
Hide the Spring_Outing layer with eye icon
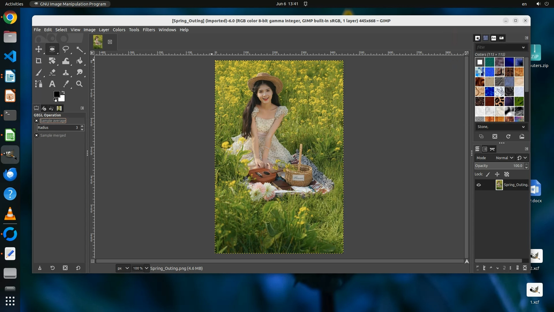point(479,185)
